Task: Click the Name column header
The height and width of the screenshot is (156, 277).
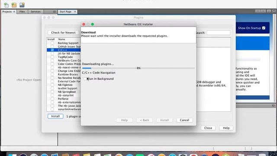Action: tap(61, 39)
